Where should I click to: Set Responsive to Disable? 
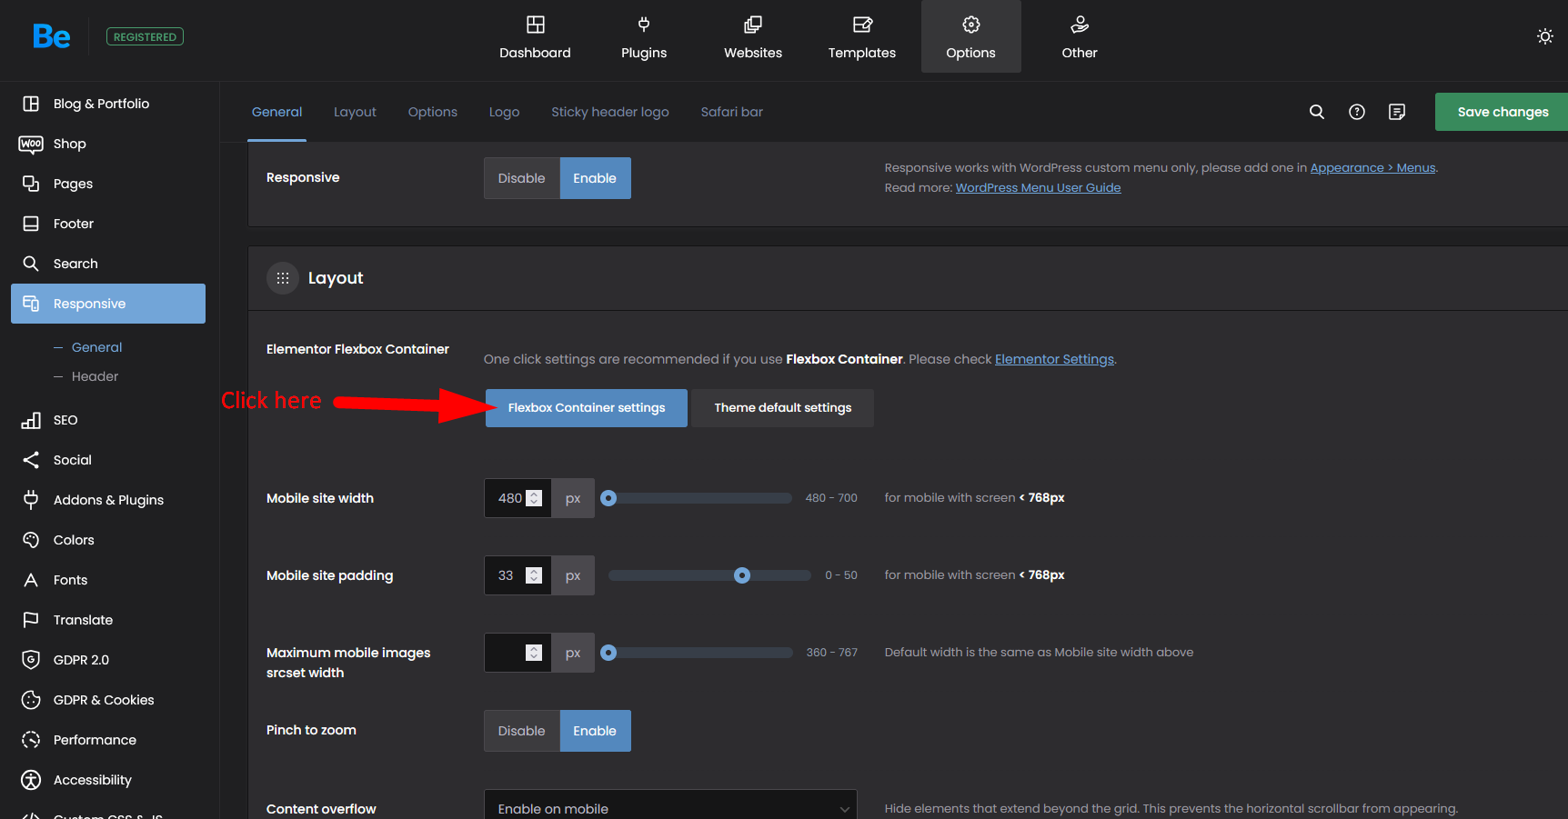point(521,178)
